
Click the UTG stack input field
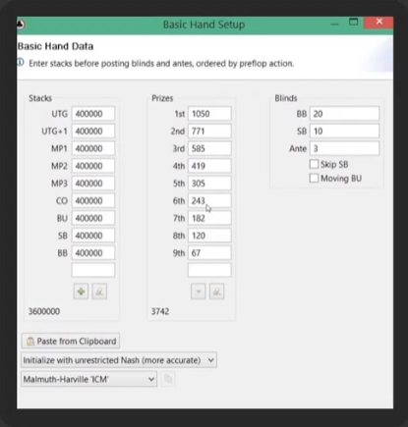tap(93, 114)
